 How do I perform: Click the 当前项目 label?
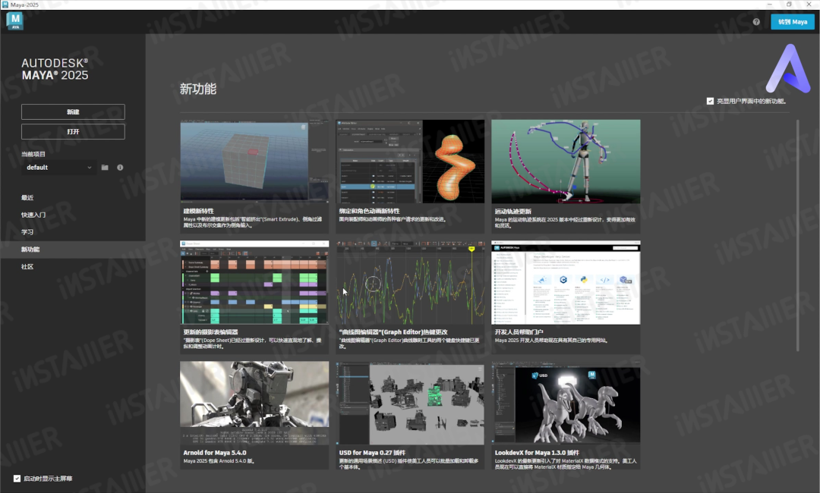point(33,154)
